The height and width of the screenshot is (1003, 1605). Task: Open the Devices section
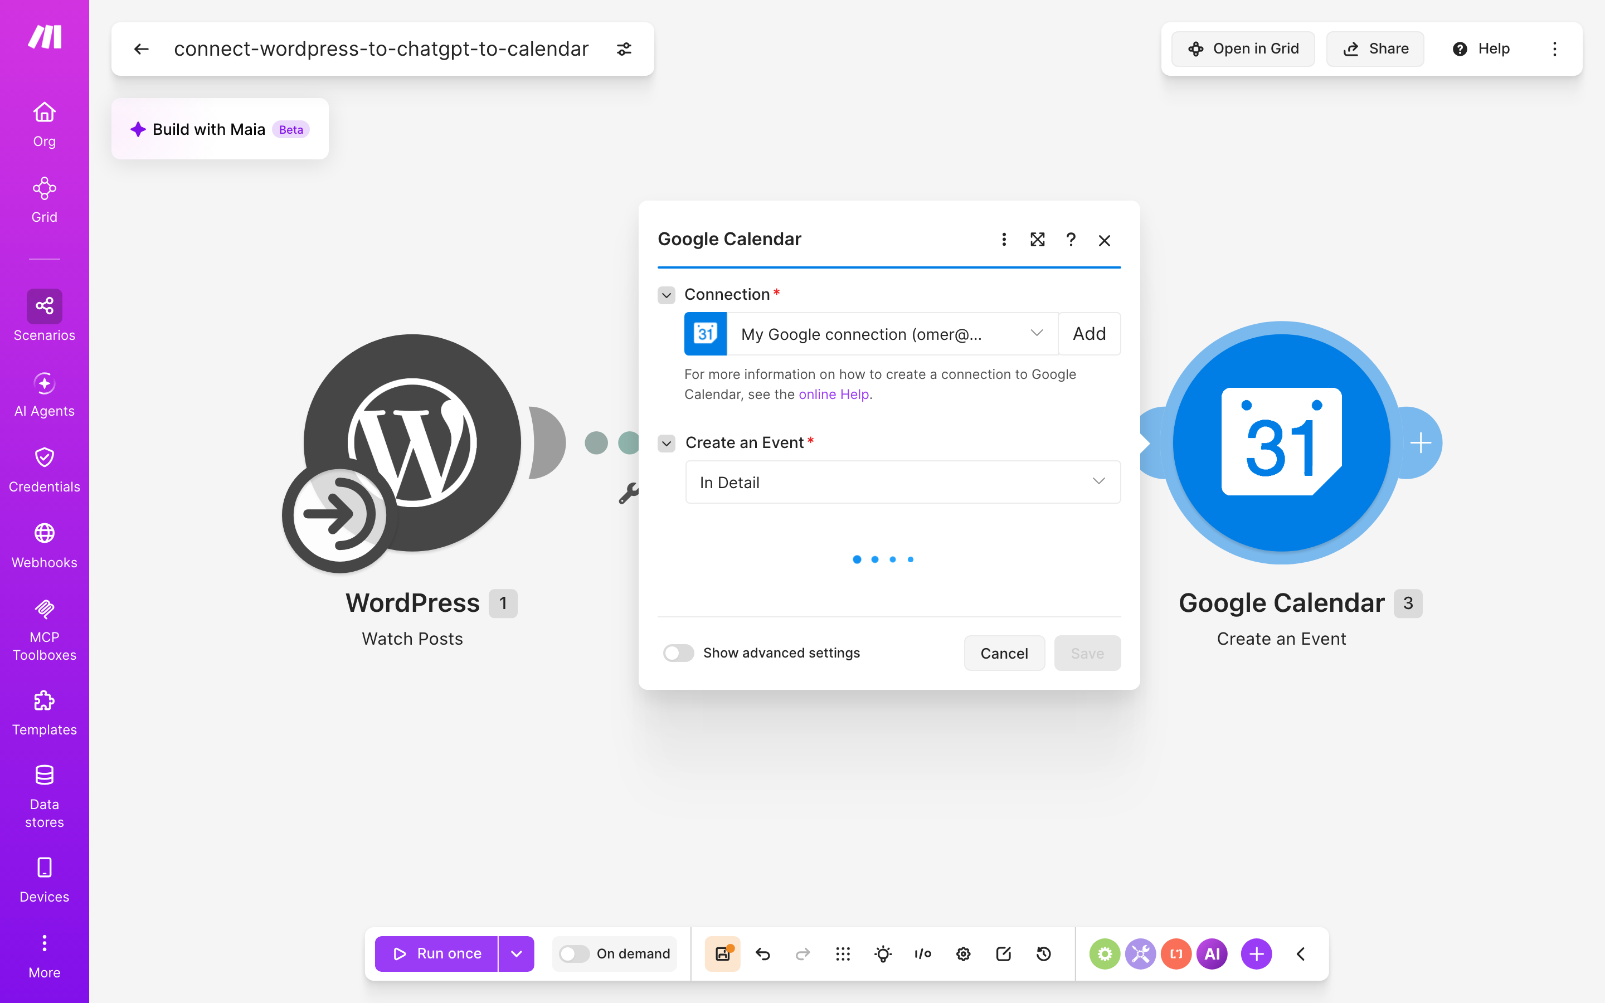point(45,880)
